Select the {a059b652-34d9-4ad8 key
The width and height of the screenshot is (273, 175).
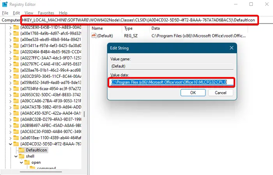(x=50, y=82)
